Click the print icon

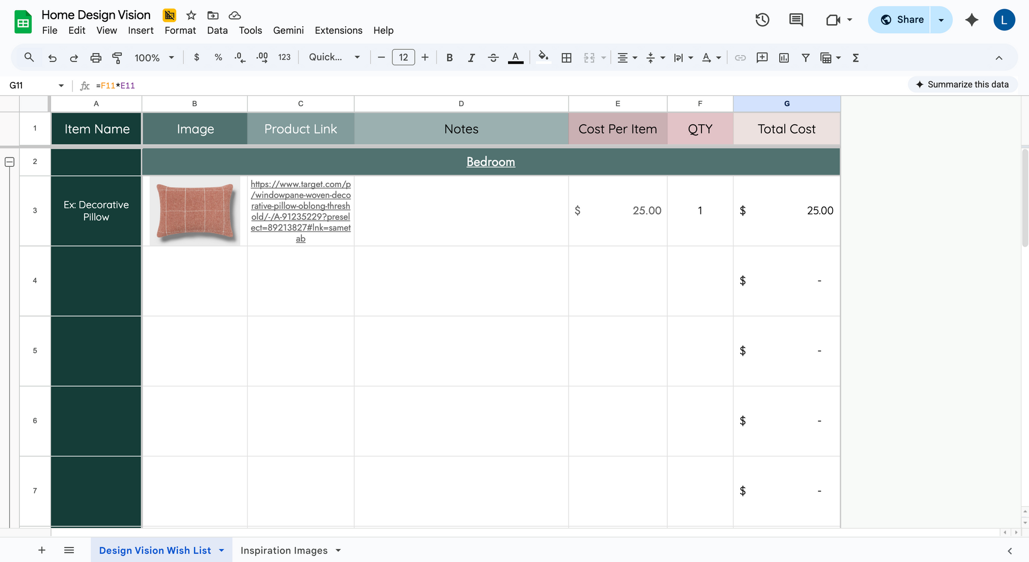(x=96, y=57)
